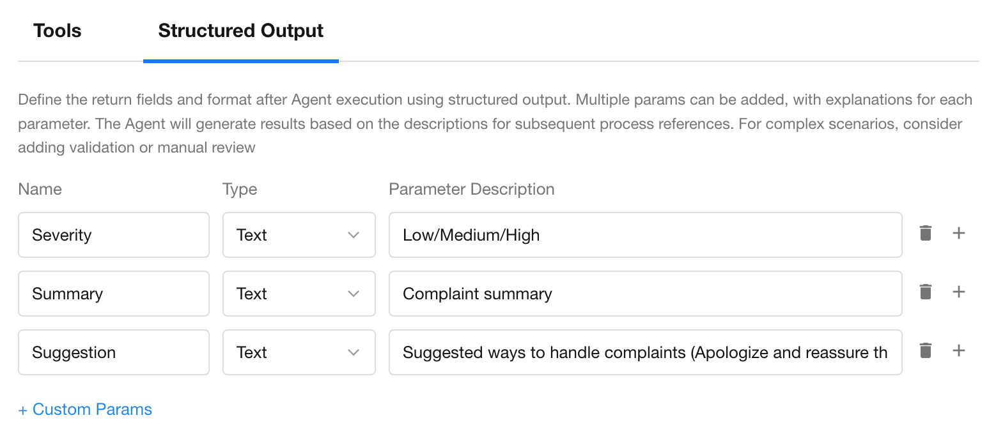Open the Summary Type dropdown
This screenshot has height=434, width=996.
point(299,294)
